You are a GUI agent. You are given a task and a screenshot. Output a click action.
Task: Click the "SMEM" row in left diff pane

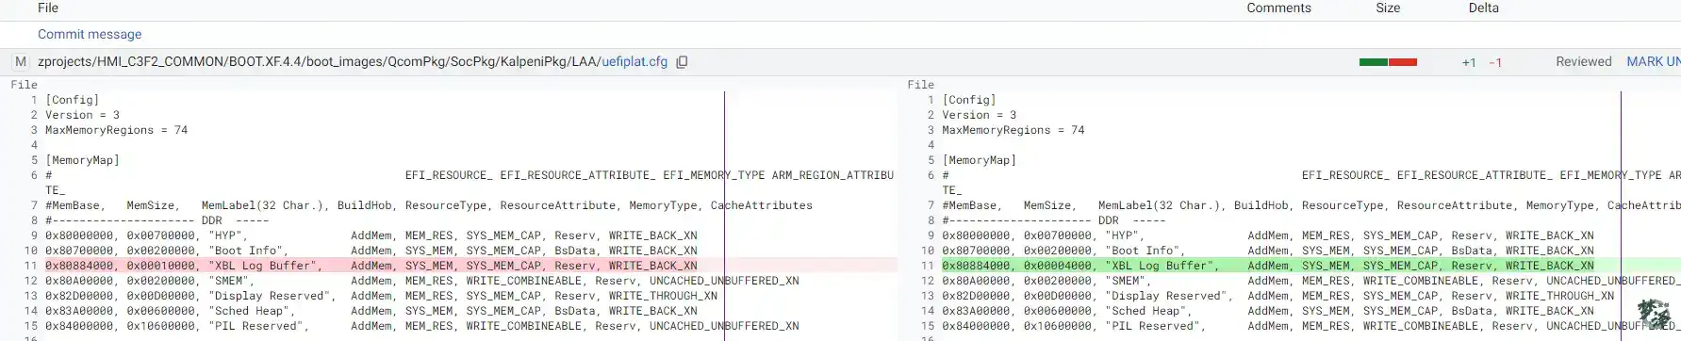(x=422, y=281)
